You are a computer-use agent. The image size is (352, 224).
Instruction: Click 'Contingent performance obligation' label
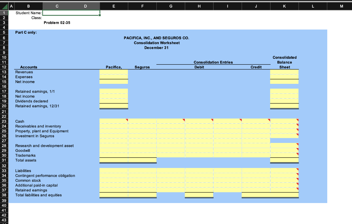tap(45, 176)
